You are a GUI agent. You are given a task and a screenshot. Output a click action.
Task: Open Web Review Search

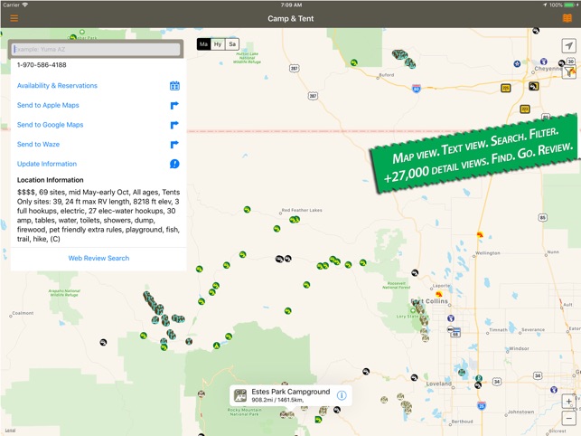pyautogui.click(x=98, y=259)
